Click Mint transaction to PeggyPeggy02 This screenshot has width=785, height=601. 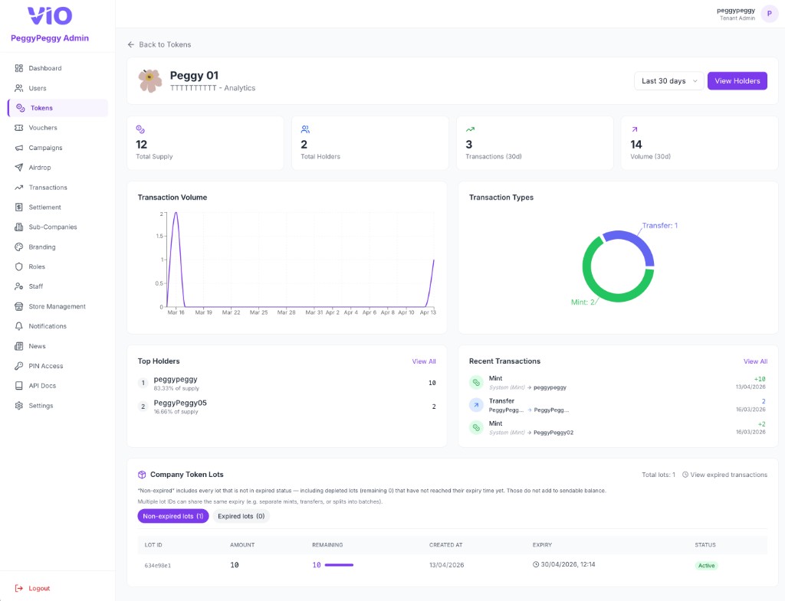pyautogui.click(x=617, y=428)
